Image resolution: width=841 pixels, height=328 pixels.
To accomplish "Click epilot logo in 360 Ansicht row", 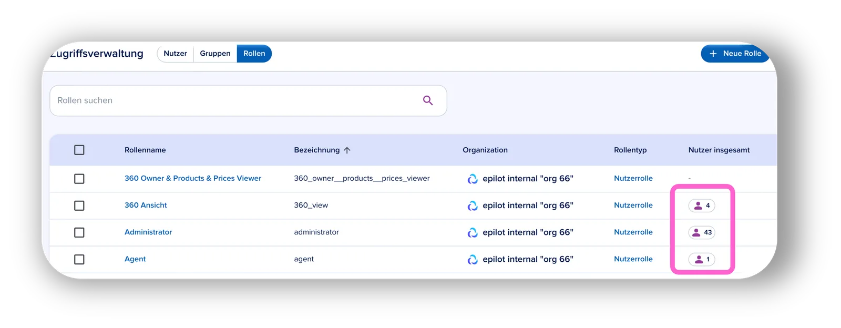I will coord(473,206).
